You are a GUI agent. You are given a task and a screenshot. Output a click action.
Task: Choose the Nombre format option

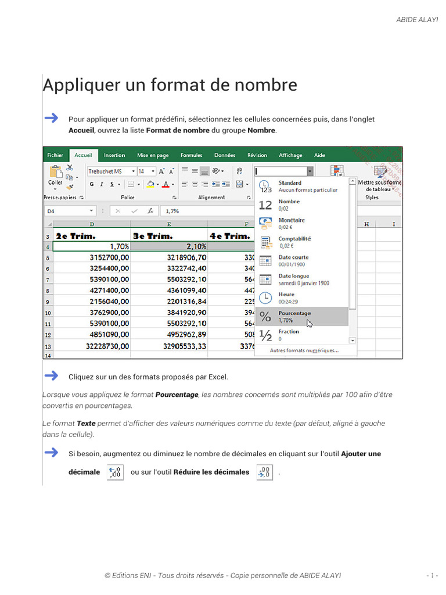tap(302, 205)
